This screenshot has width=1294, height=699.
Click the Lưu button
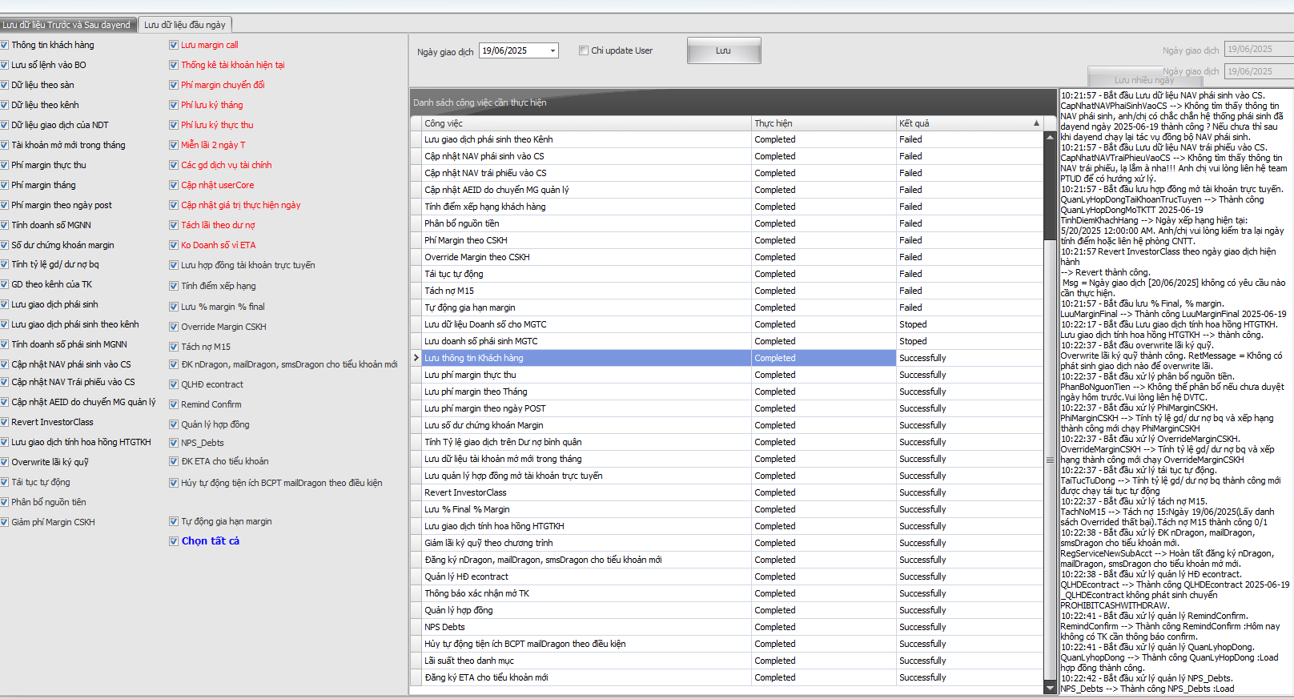pyautogui.click(x=724, y=50)
